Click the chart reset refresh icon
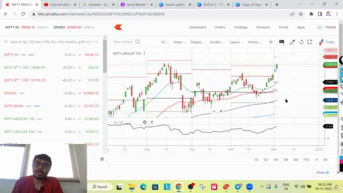This screenshot has width=343, height=193. pos(301,42)
